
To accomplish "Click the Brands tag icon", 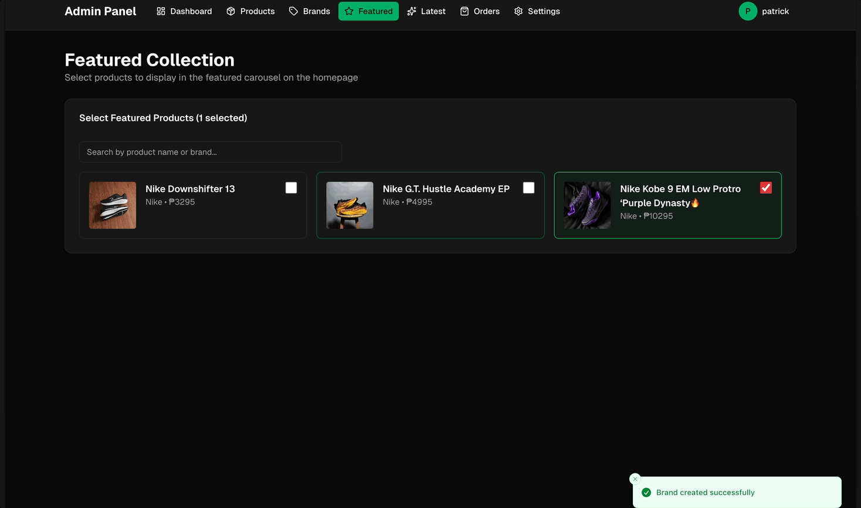I will pos(294,11).
